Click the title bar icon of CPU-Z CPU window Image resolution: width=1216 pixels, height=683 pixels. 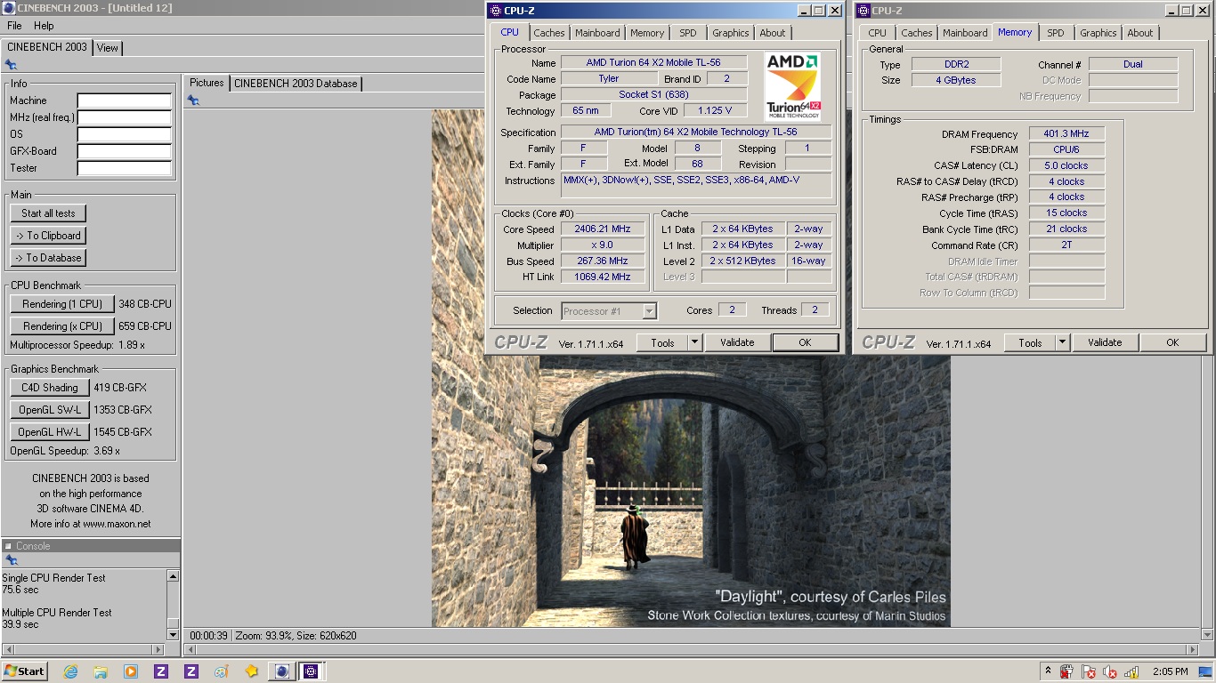pyautogui.click(x=495, y=11)
